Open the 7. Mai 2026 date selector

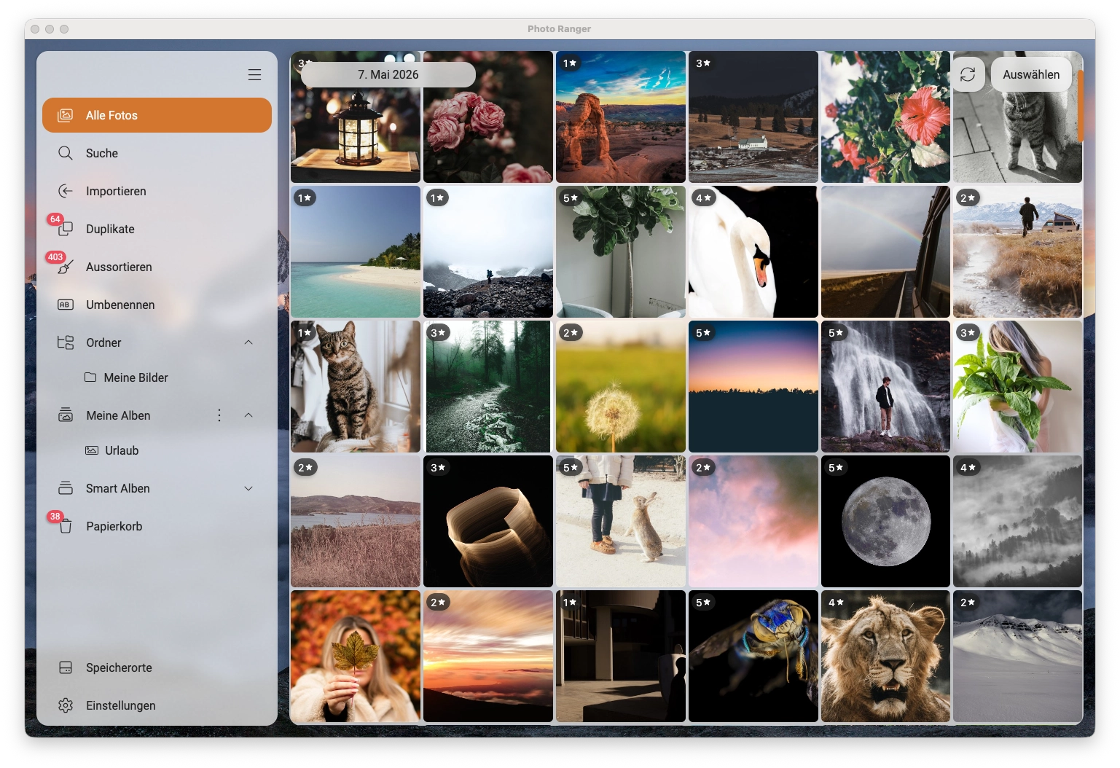click(388, 74)
